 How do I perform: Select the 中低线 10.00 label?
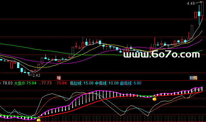(107, 83)
